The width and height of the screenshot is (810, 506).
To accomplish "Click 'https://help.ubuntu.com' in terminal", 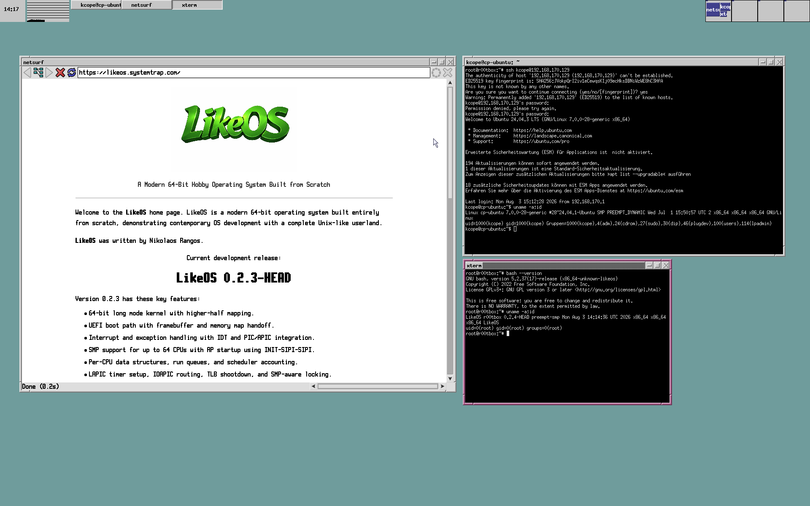I will pos(543,130).
